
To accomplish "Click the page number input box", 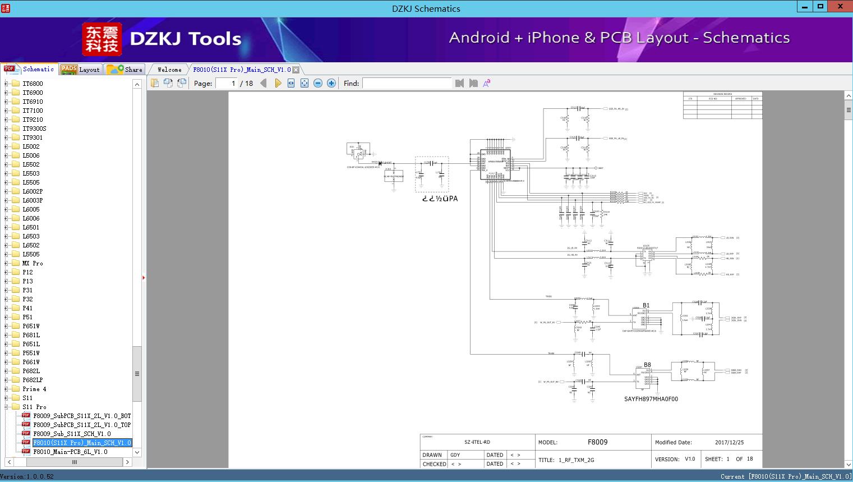I will [226, 83].
